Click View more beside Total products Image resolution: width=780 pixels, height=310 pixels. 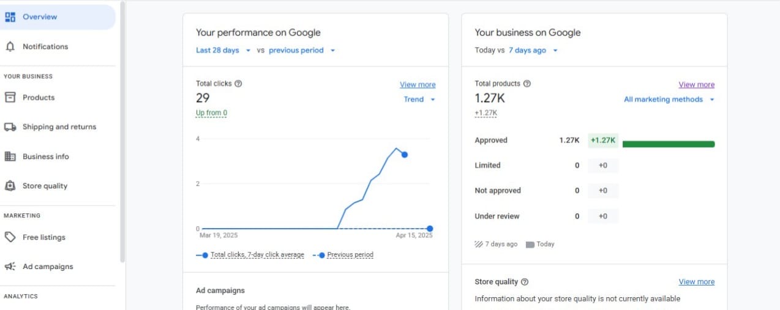click(x=697, y=85)
